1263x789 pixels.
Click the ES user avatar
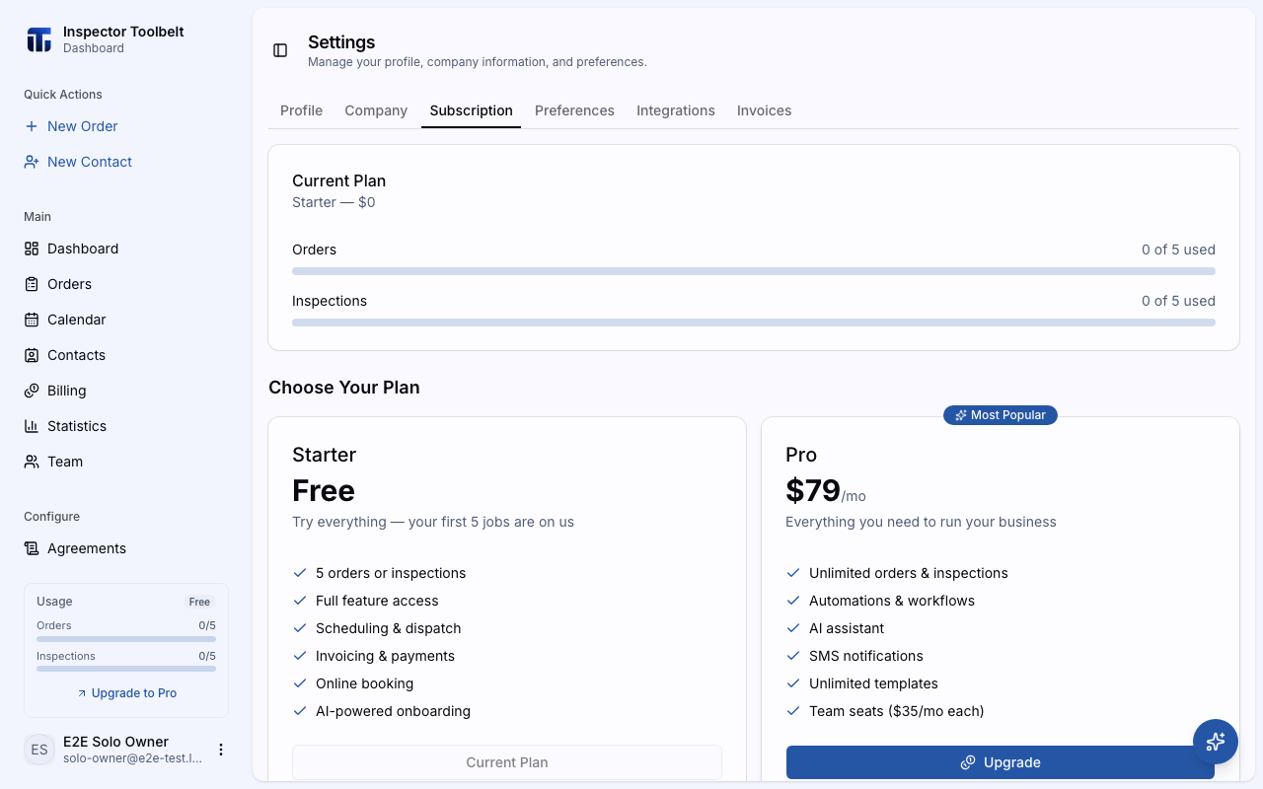pyautogui.click(x=39, y=750)
